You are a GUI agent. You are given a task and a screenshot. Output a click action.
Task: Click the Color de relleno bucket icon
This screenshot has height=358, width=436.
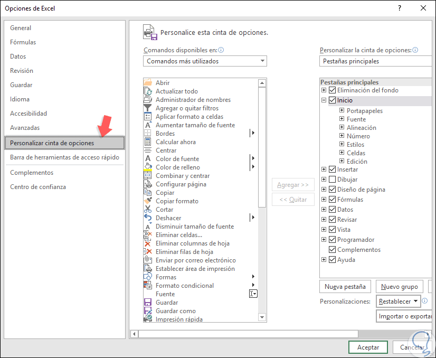click(148, 167)
